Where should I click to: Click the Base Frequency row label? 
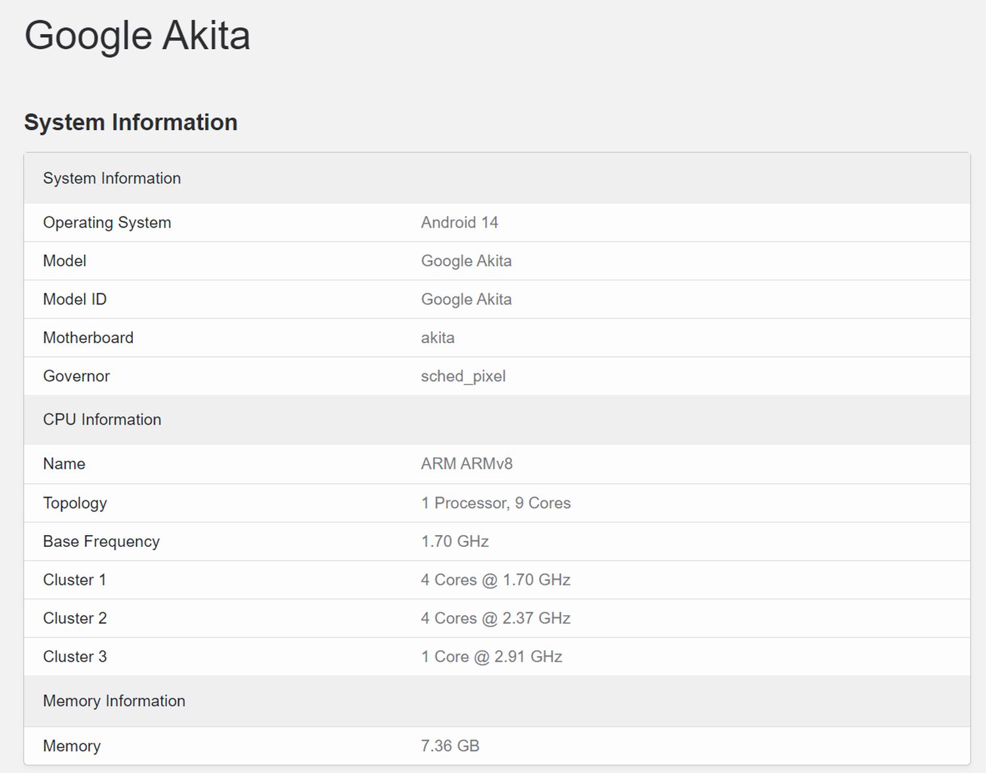coord(101,541)
